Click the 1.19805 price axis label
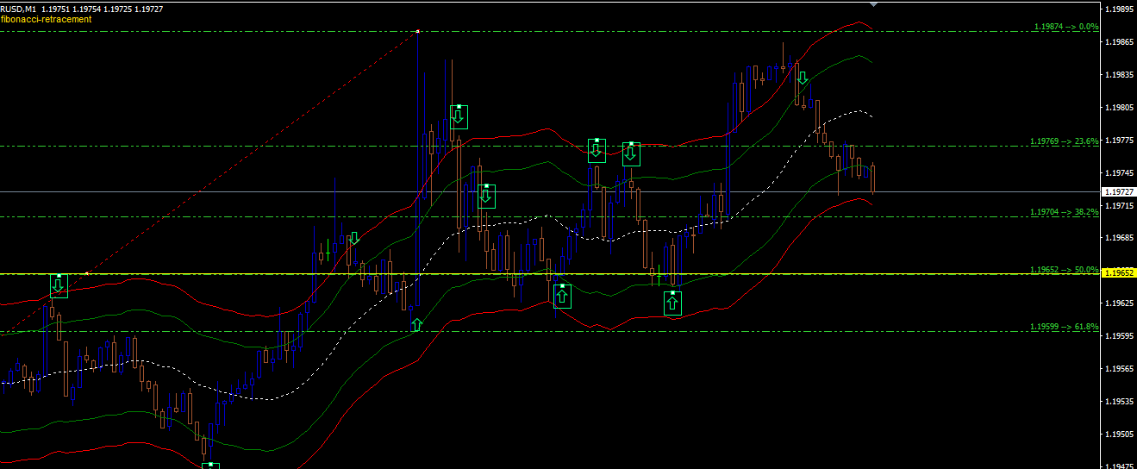The height and width of the screenshot is (469, 1137). (1120, 108)
